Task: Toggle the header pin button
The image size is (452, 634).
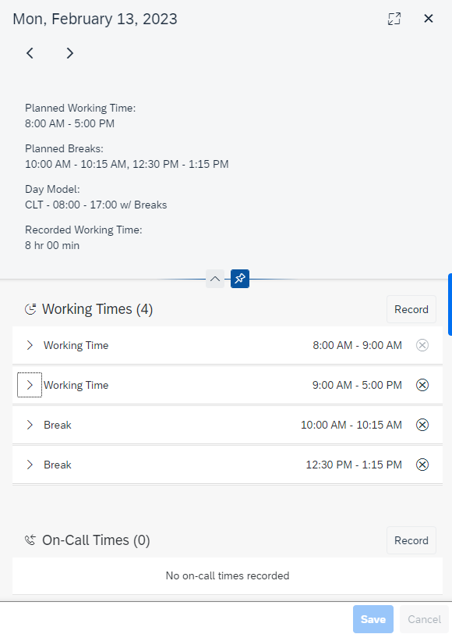Action: click(240, 279)
